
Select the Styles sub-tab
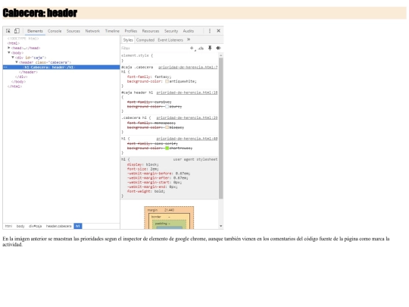coord(128,40)
